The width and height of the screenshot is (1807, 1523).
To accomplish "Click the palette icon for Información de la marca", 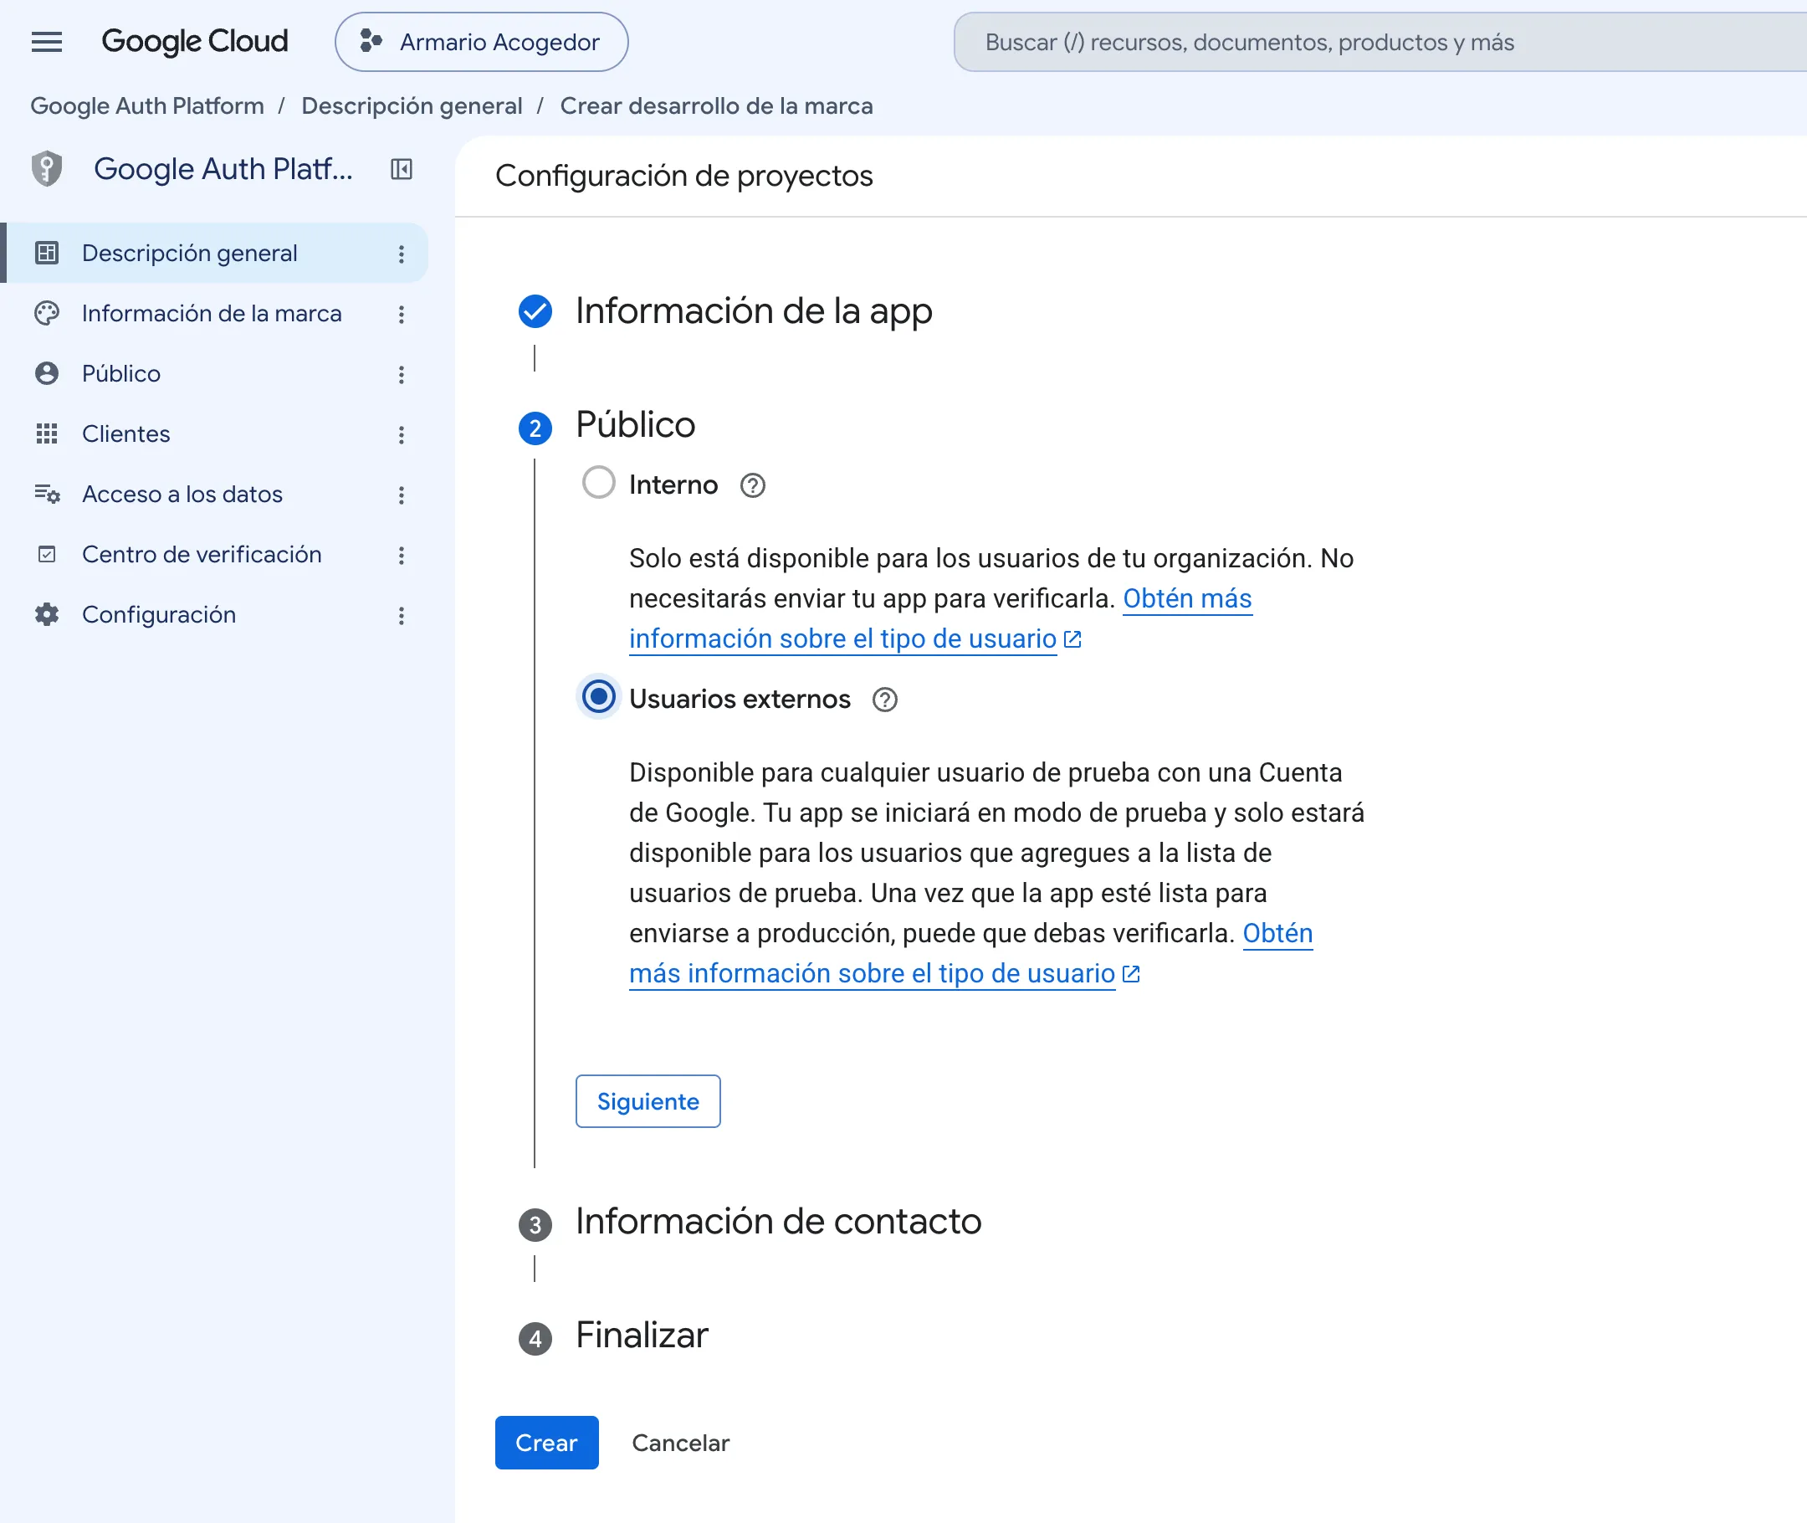I will click(47, 314).
